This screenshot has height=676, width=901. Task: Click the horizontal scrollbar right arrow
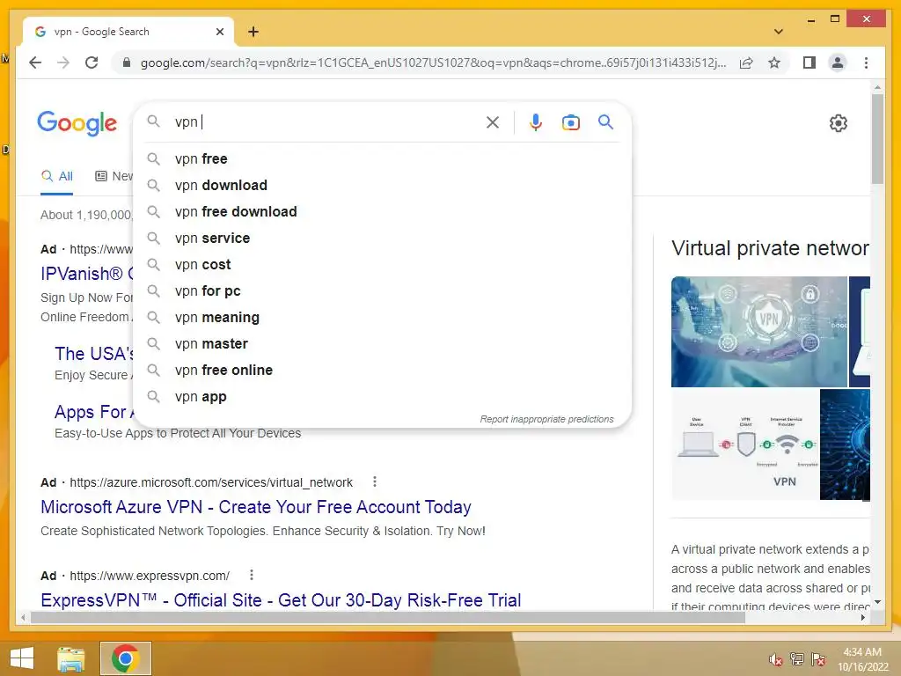[862, 617]
